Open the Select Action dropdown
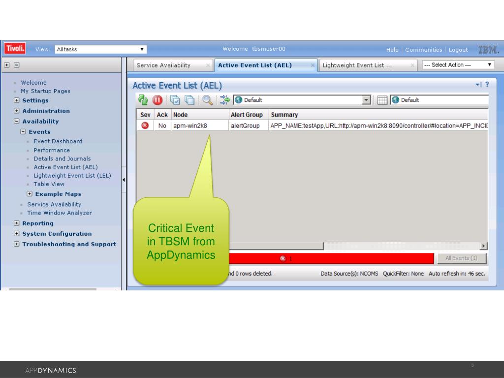 [458, 65]
